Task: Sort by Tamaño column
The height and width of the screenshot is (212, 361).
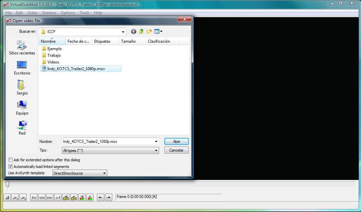Action: (x=132, y=41)
